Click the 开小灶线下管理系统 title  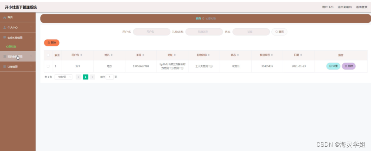(x=21, y=7)
